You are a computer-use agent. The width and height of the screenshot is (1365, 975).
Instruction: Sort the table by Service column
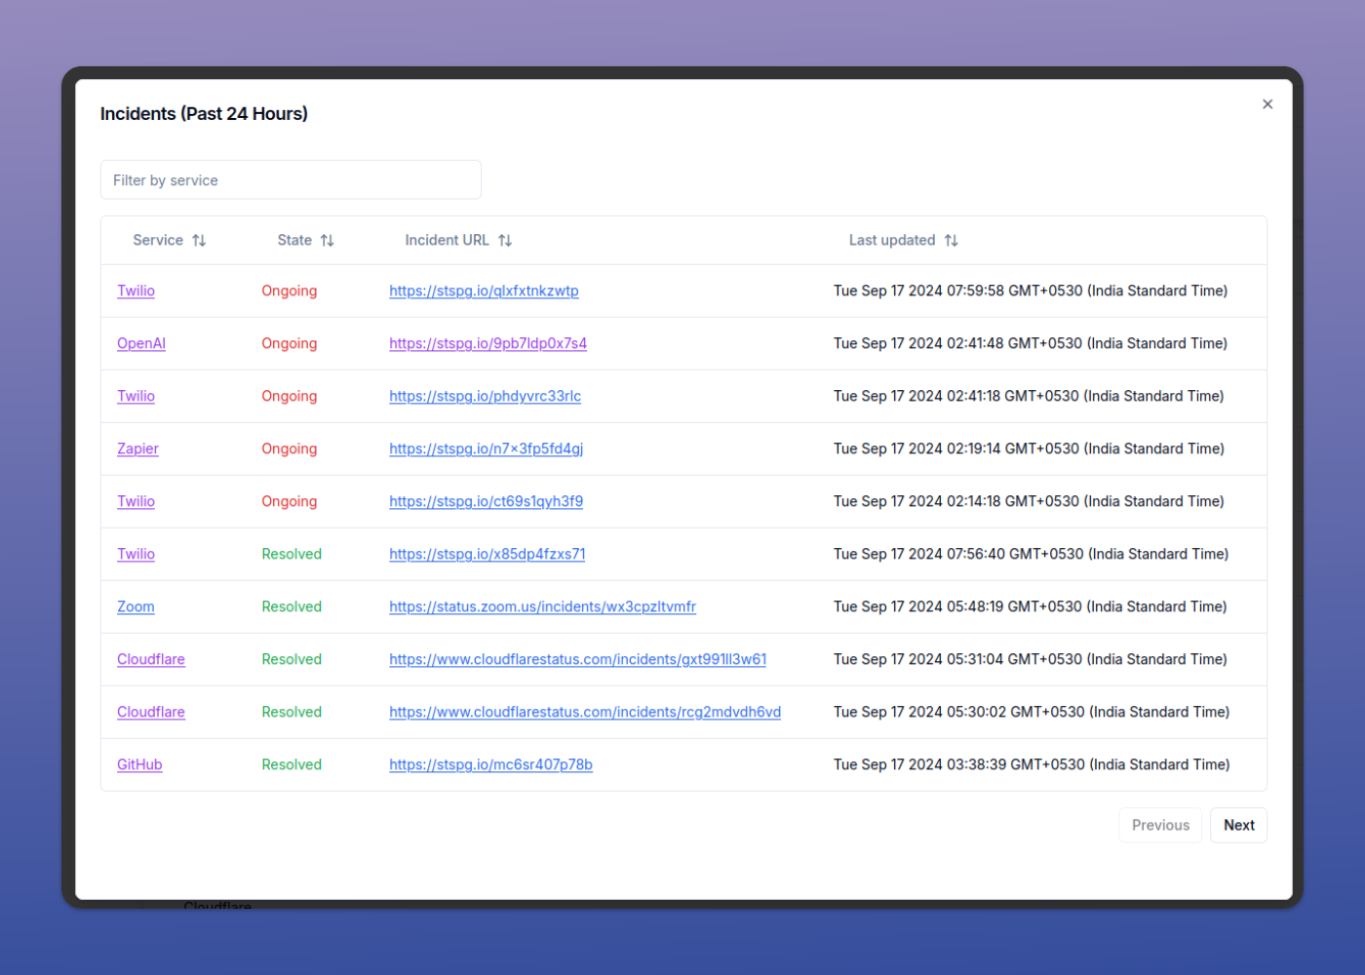pyautogui.click(x=199, y=240)
